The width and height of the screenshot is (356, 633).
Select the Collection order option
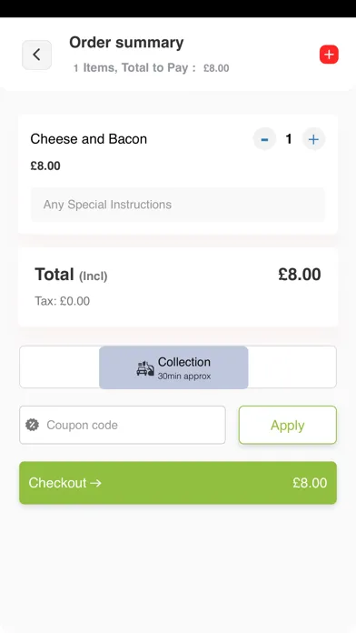point(173,367)
